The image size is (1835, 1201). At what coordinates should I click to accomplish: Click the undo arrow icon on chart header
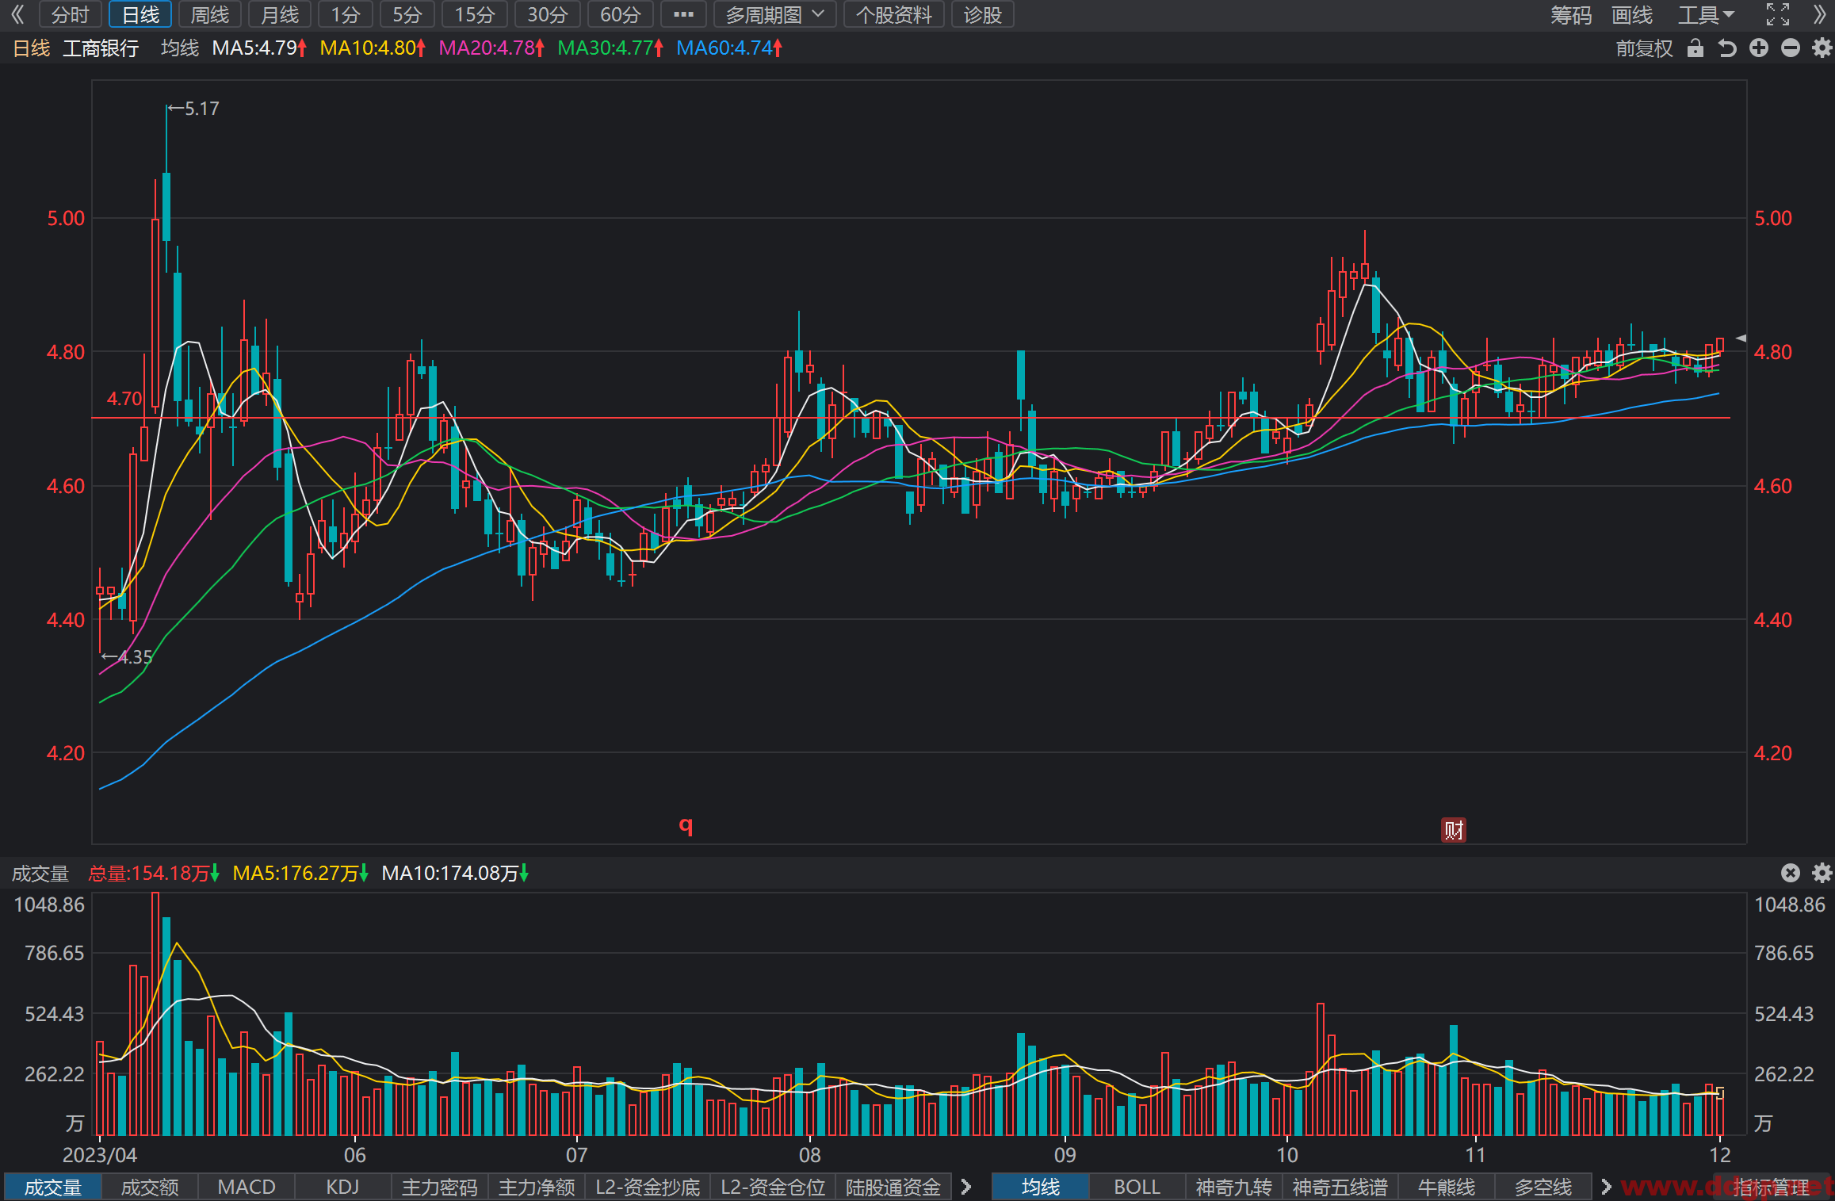coord(1727,48)
